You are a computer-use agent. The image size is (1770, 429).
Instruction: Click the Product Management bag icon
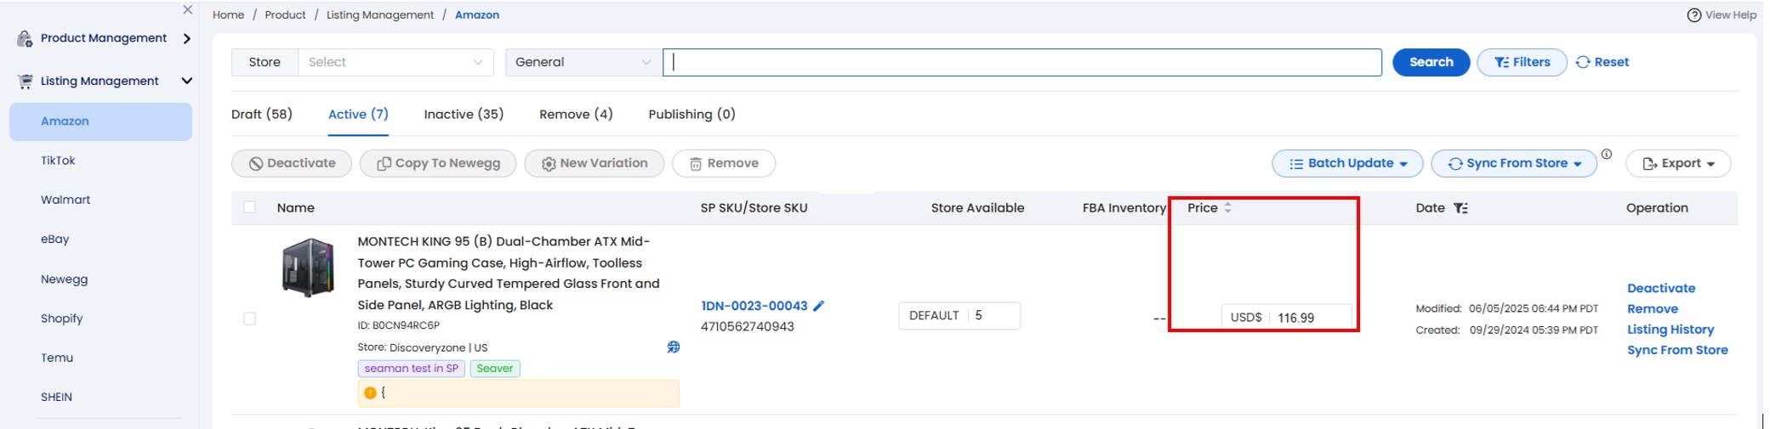tap(25, 38)
